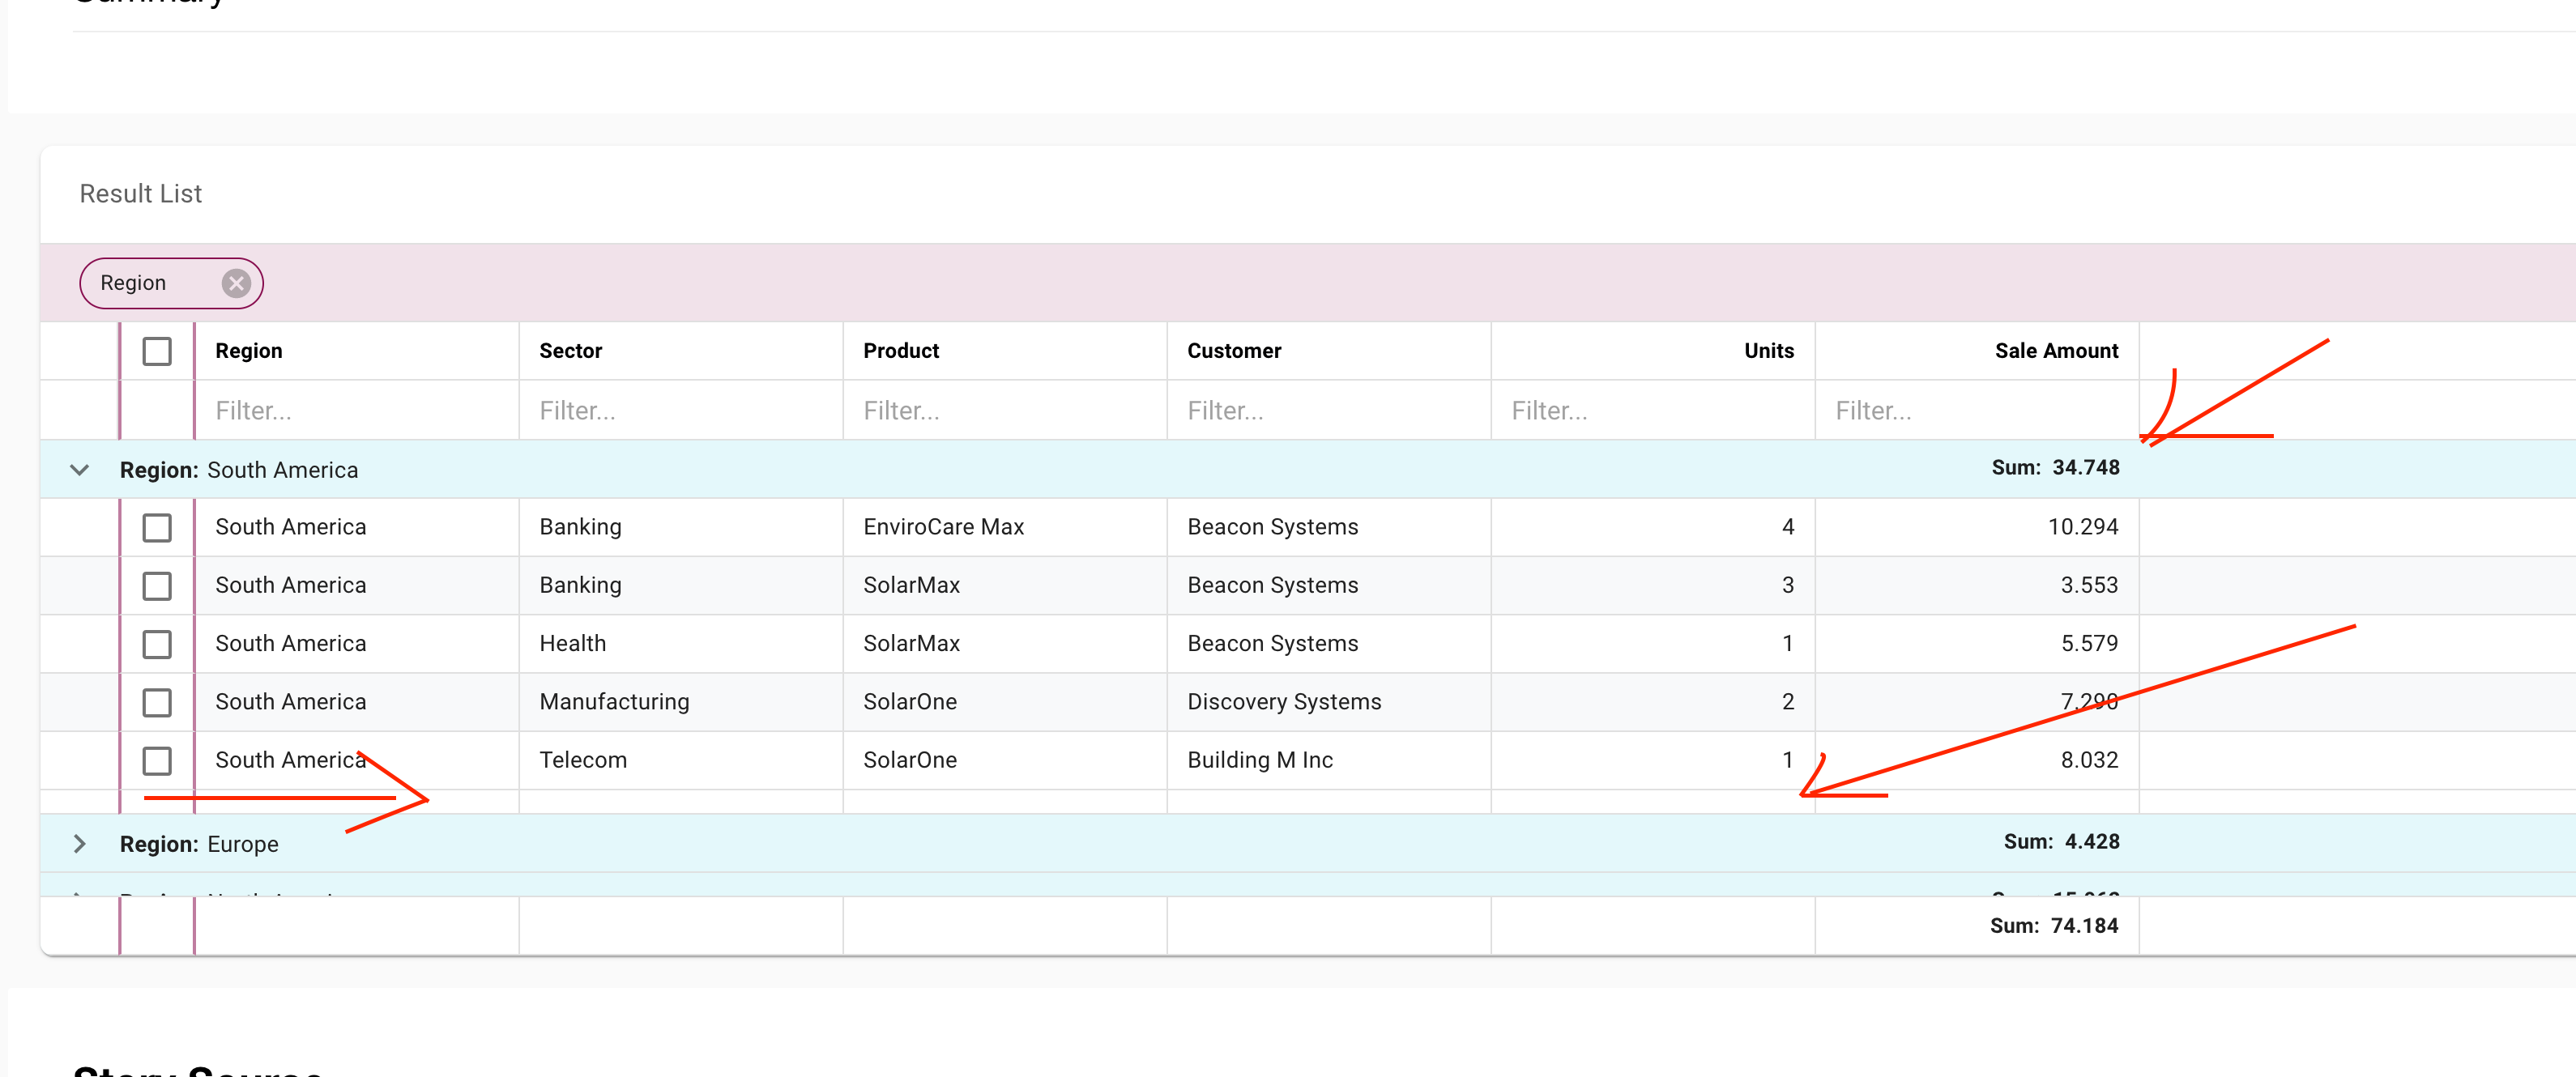Collapse the South America region group
2576x1077 pixels.
[79, 469]
